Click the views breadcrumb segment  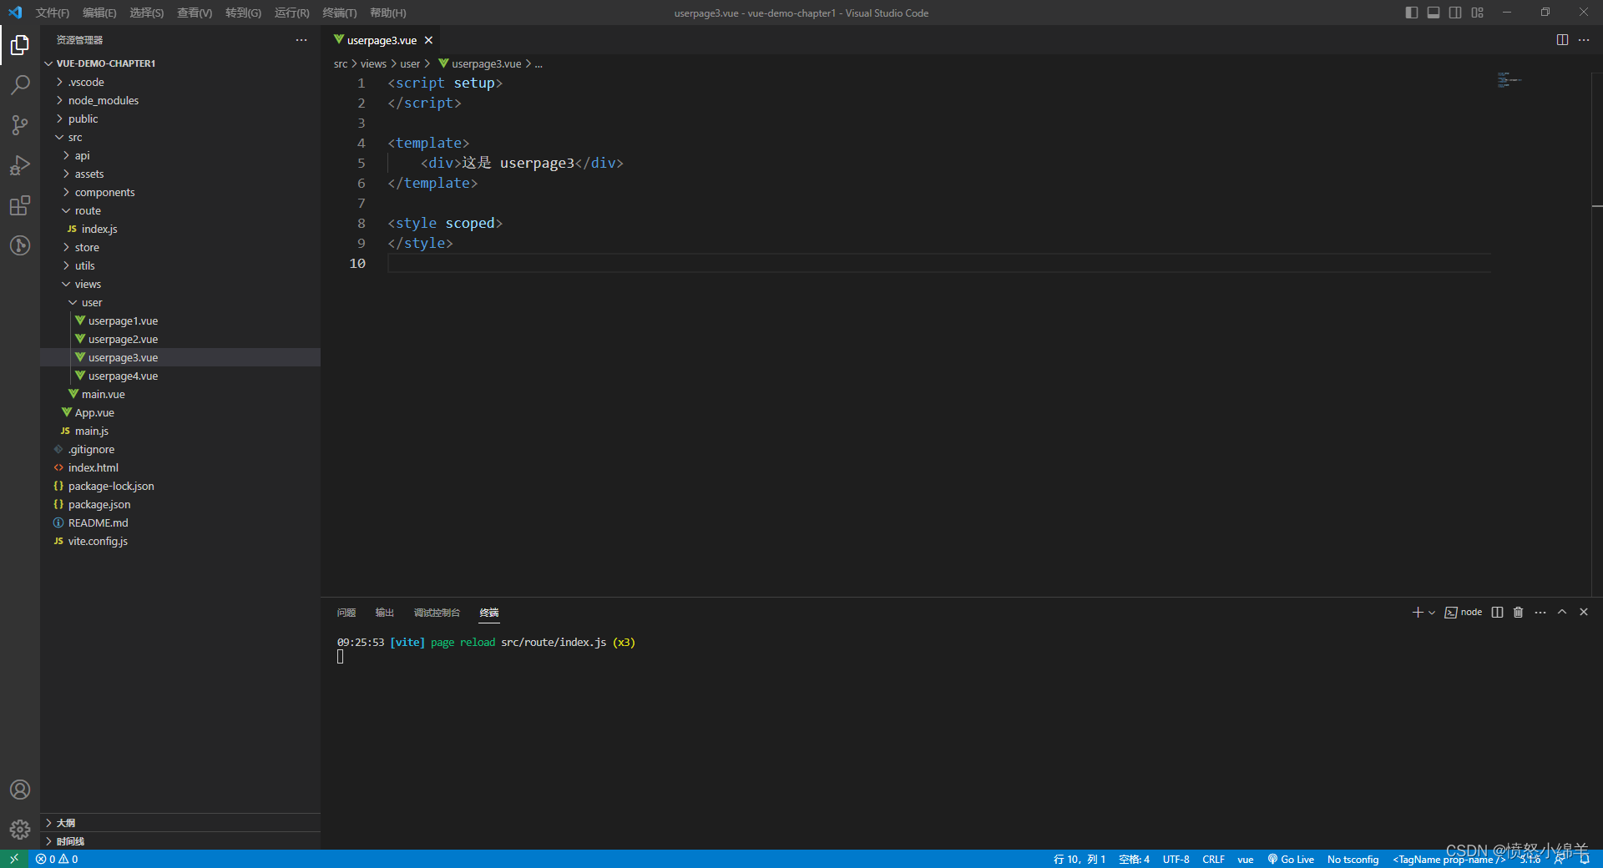point(373,63)
